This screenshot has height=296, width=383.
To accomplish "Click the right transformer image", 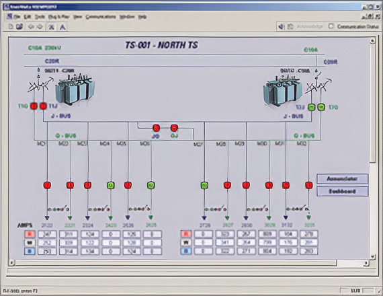I will [283, 91].
